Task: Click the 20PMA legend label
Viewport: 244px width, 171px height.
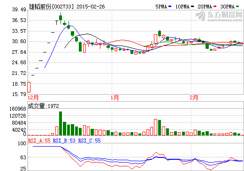Action: click(205, 7)
